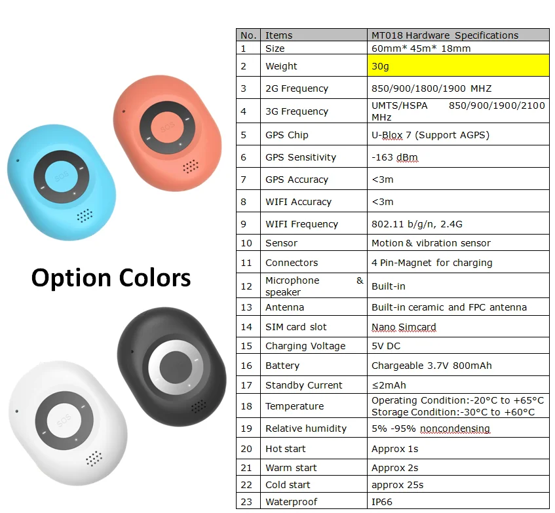Click the "U-Blox 7 (Support AGPS)" cell

[431, 135]
